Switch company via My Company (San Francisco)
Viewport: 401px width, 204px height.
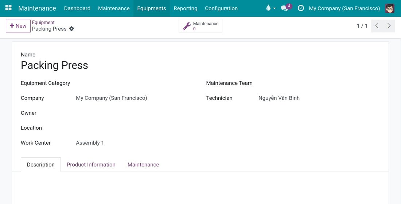[x=344, y=8]
